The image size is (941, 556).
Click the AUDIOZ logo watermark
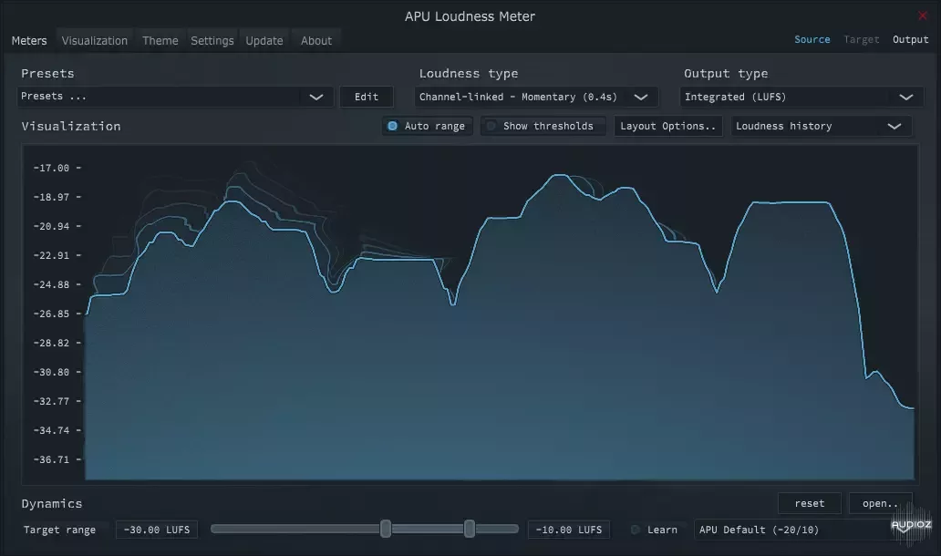[911, 526]
